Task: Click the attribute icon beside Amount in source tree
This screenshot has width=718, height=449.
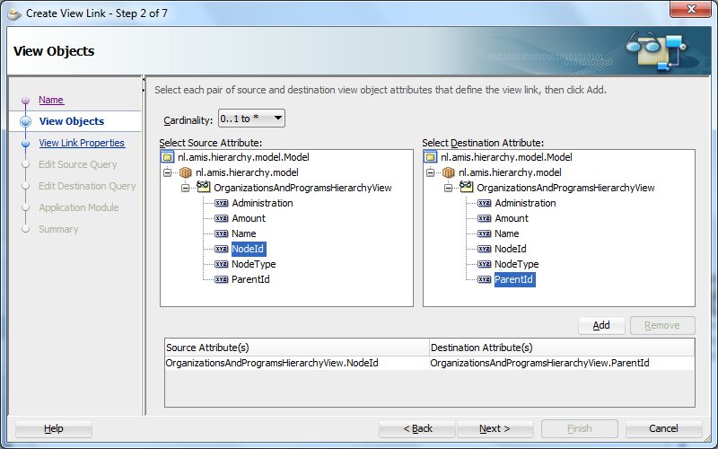Action: coord(221,218)
